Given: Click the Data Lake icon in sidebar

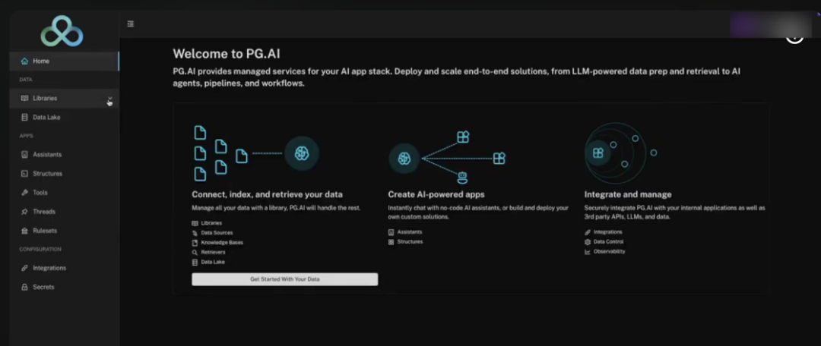Looking at the screenshot, I should click(24, 118).
